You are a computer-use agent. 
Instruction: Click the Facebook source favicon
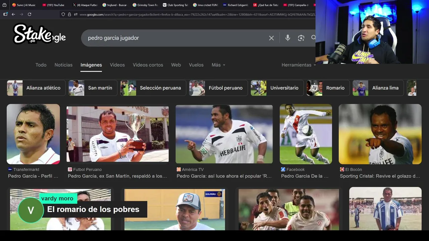point(283,170)
